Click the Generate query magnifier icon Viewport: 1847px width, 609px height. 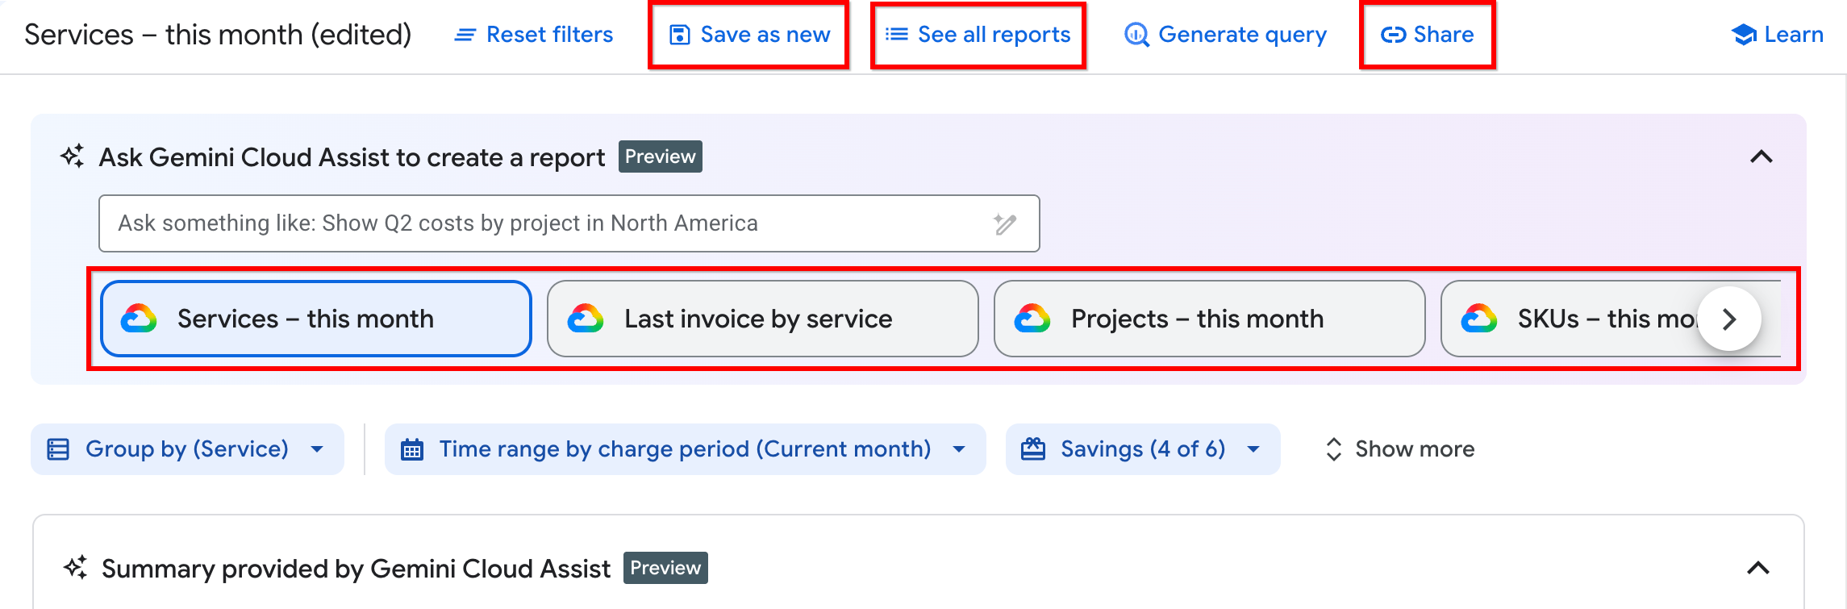(x=1136, y=35)
